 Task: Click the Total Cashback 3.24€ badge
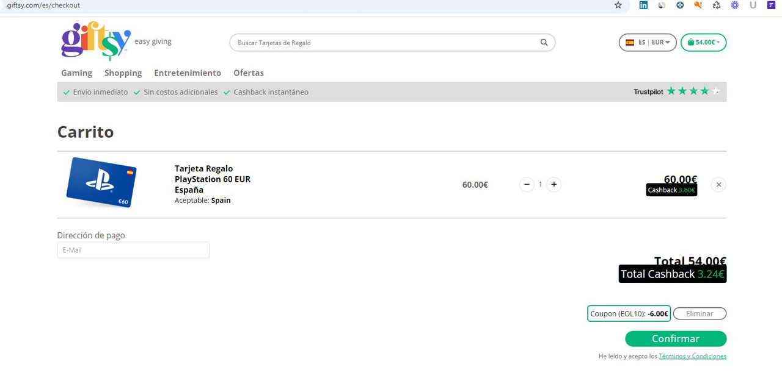point(673,274)
